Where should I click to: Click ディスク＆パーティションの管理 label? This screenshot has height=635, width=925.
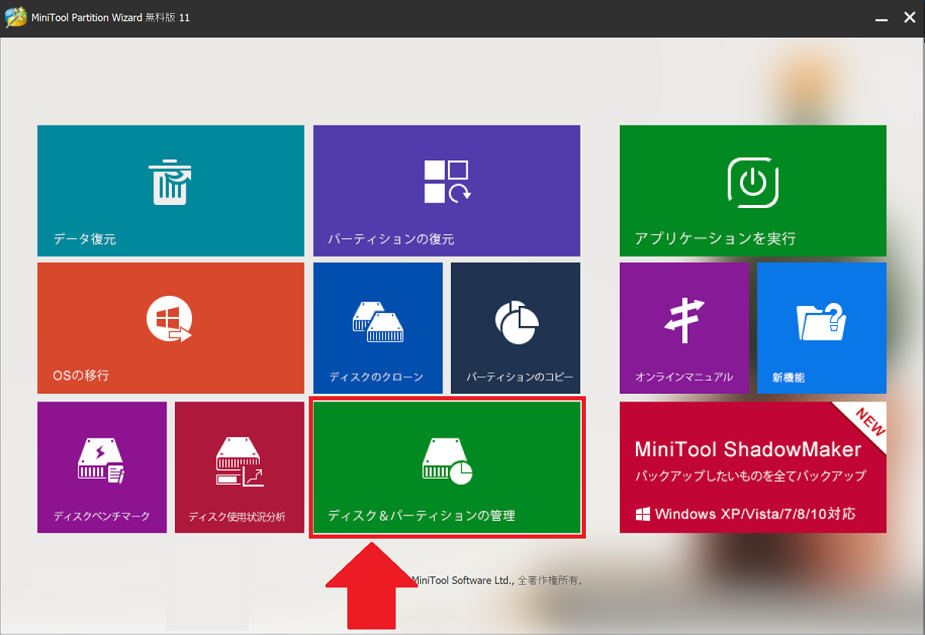click(x=422, y=516)
